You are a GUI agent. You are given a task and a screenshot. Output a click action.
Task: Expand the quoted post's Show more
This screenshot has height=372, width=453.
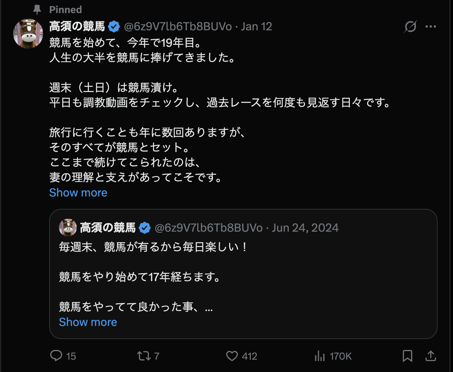[x=88, y=322]
